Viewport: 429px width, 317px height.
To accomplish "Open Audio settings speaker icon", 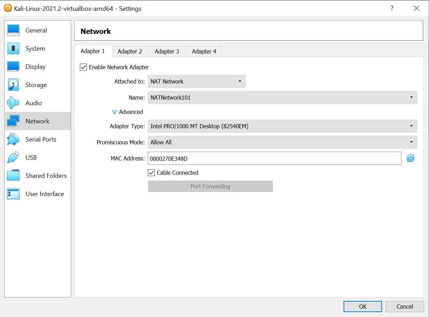I will 13,103.
